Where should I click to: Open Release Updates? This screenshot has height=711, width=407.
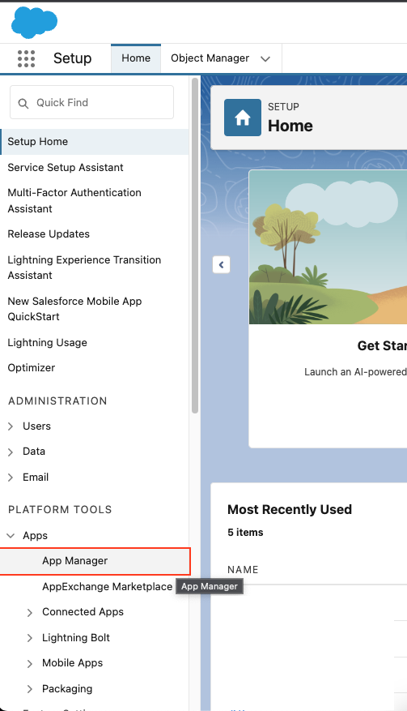click(x=49, y=234)
